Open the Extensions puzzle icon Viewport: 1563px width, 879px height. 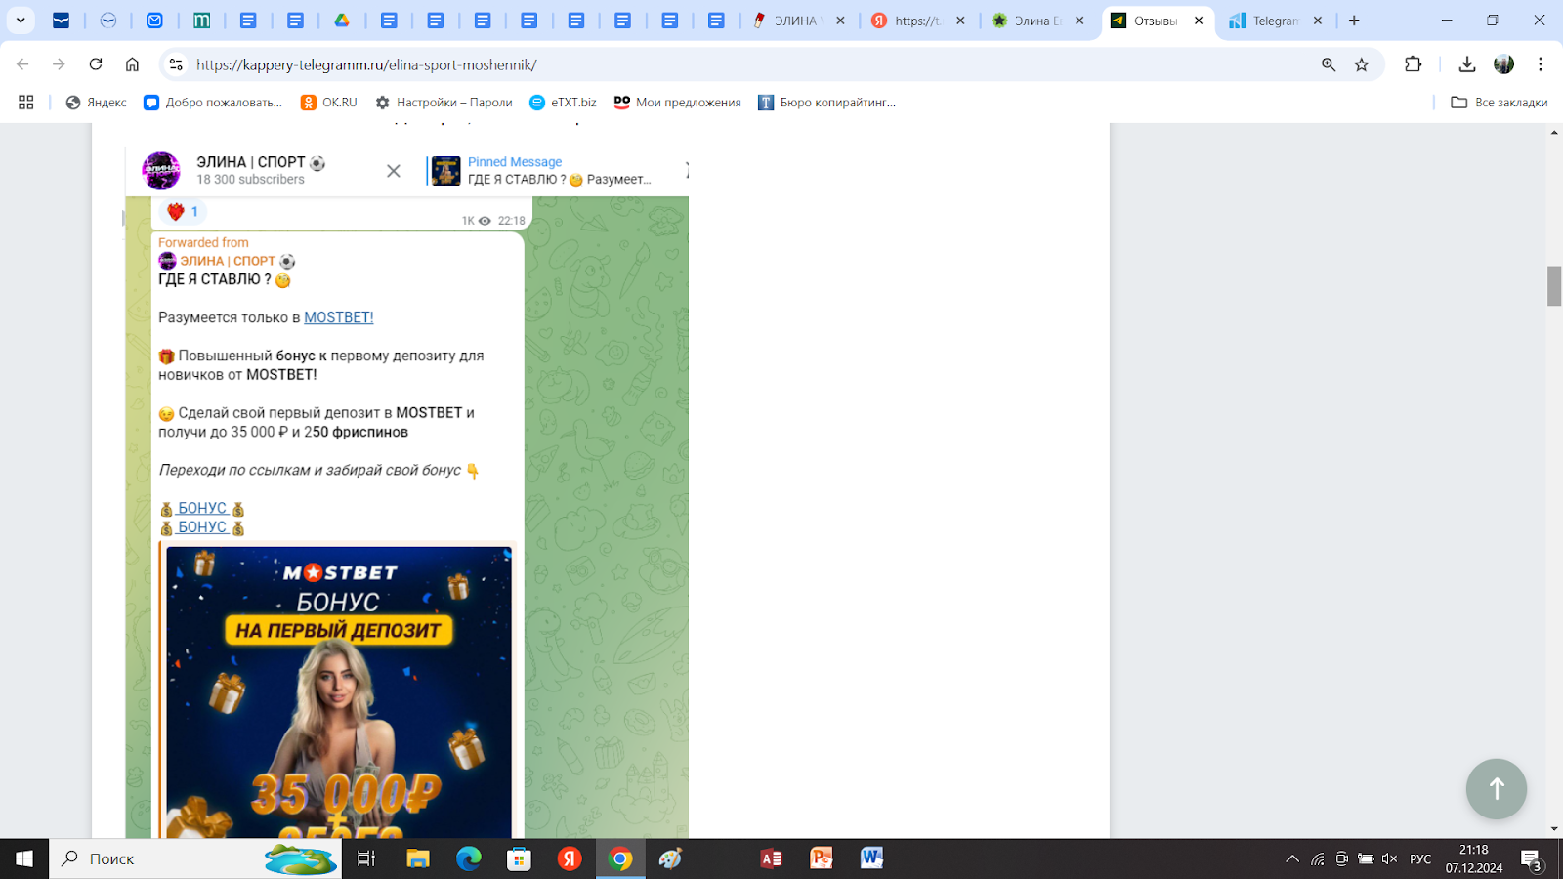tap(1413, 64)
